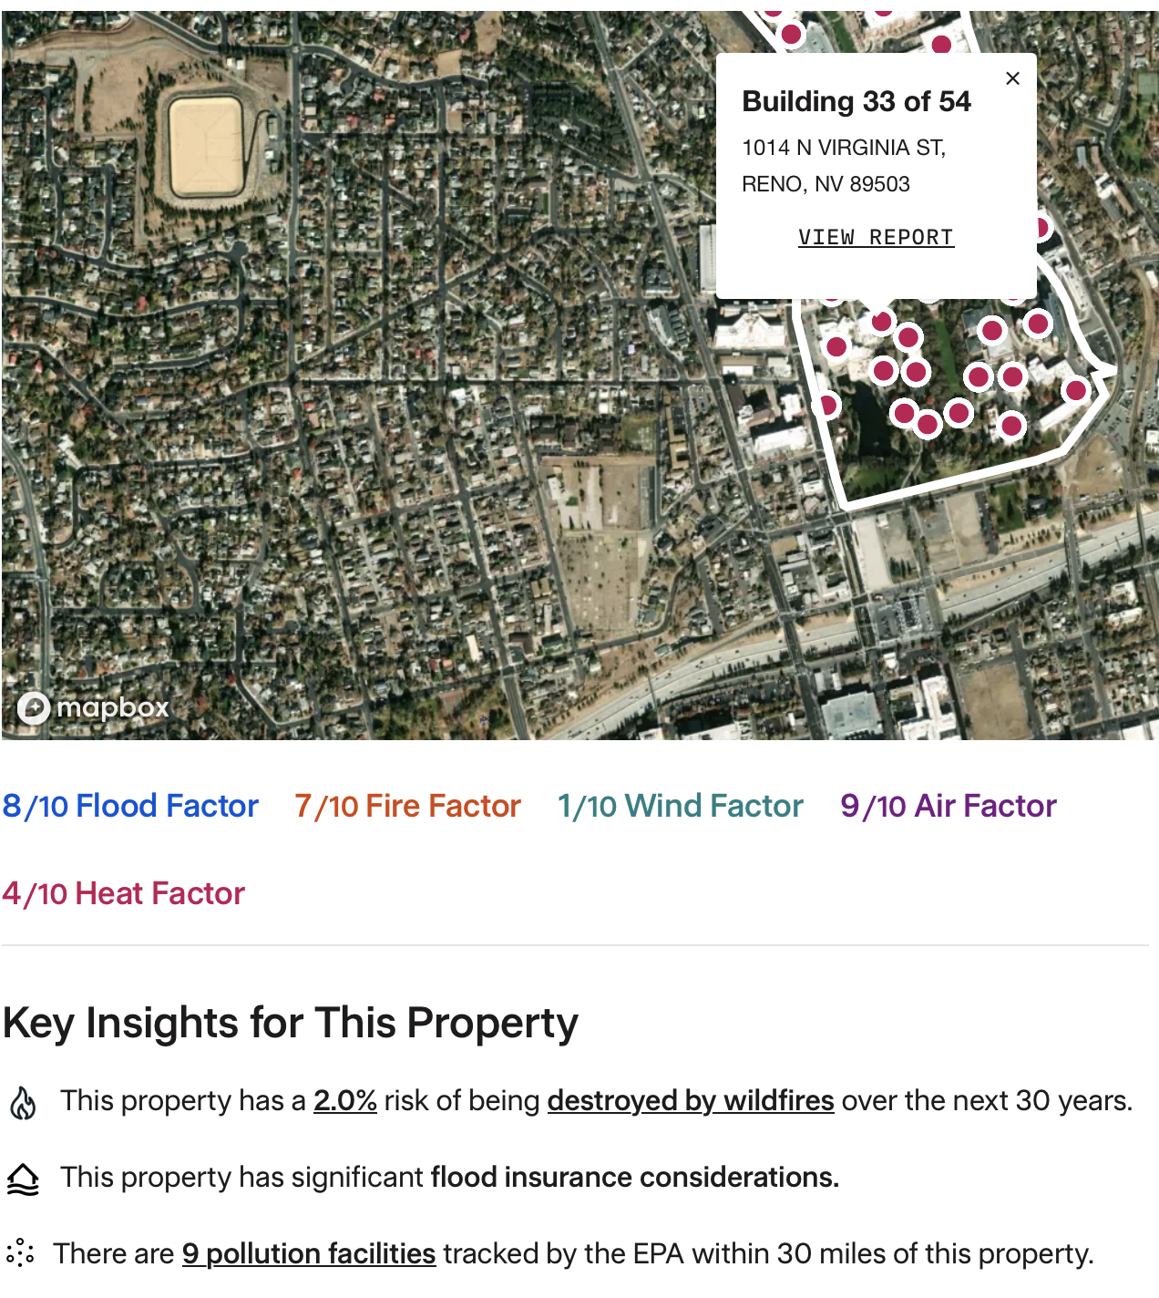Switch to the 9/10 Air Factor tab

(x=948, y=806)
